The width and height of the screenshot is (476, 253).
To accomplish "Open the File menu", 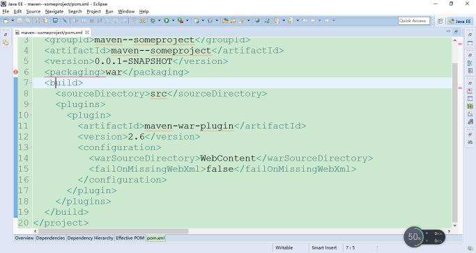I will coord(6,11).
